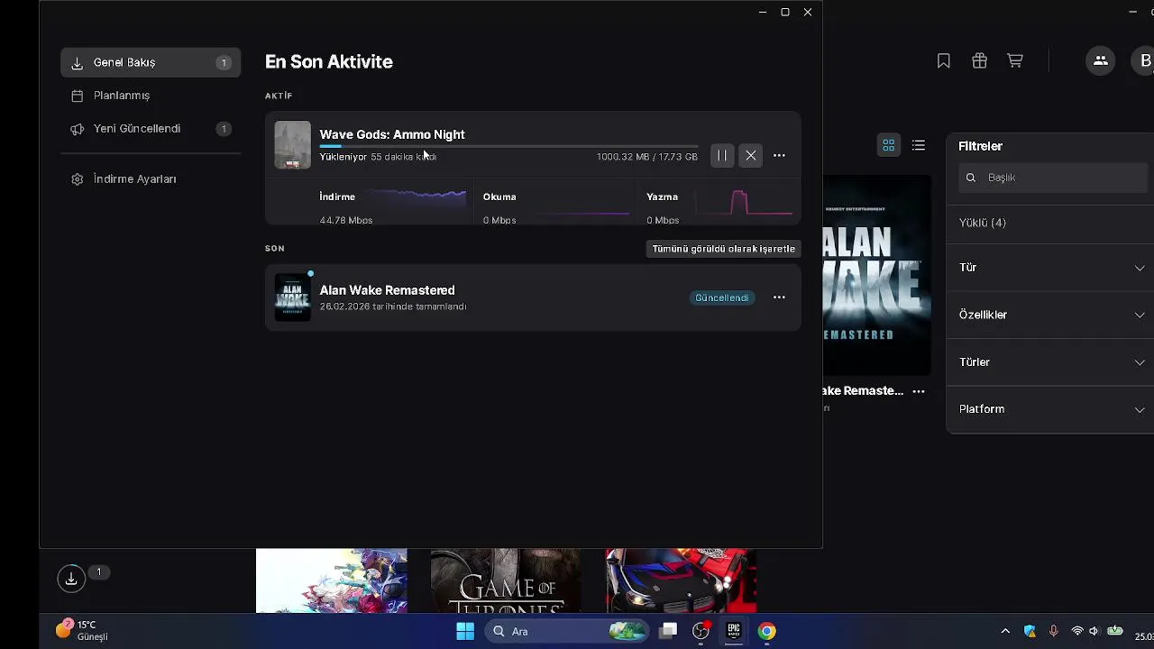Open OBS Studio from taskbar
Viewport: 1154px width, 649px height.
(x=701, y=631)
